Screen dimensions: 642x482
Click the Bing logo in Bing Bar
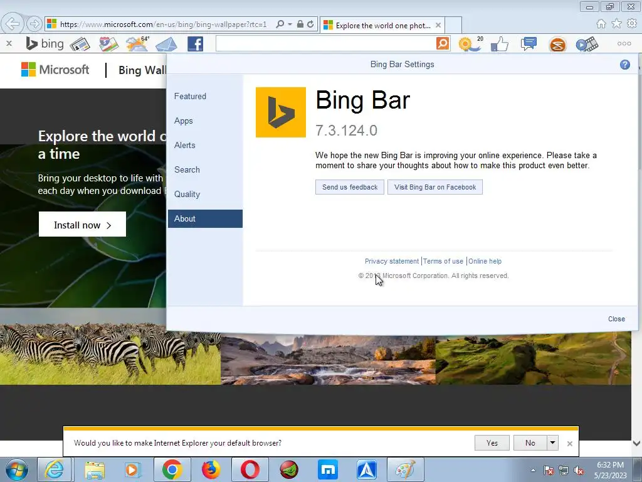(45, 43)
